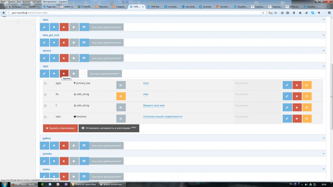Collapse the left sidebar arrow icon
The height and width of the screenshot is (187, 333).
[x=18, y=22]
